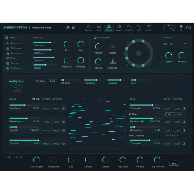Click Duration control assign icon

click(63, 144)
